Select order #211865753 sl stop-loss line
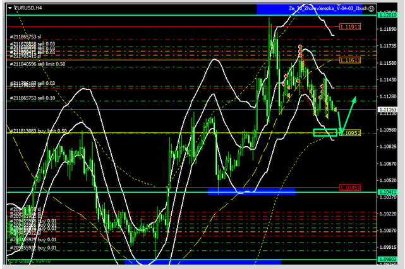This screenshot has height=269, width=405. 25,37
